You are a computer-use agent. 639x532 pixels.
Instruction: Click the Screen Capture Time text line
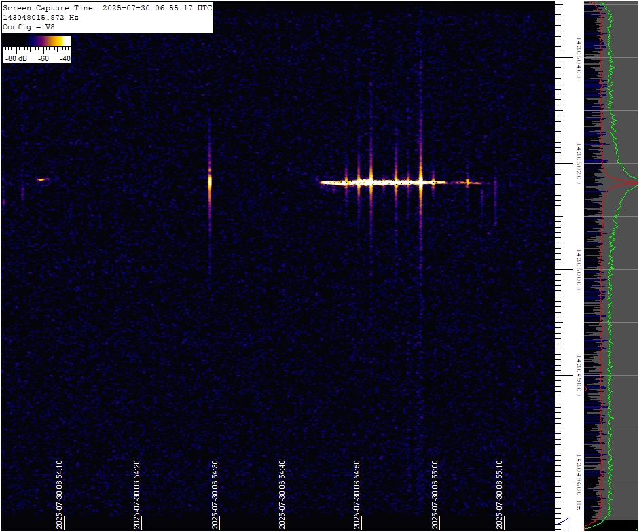107,8
